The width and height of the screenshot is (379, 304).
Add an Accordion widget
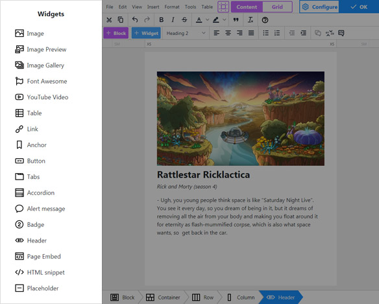click(x=35, y=193)
